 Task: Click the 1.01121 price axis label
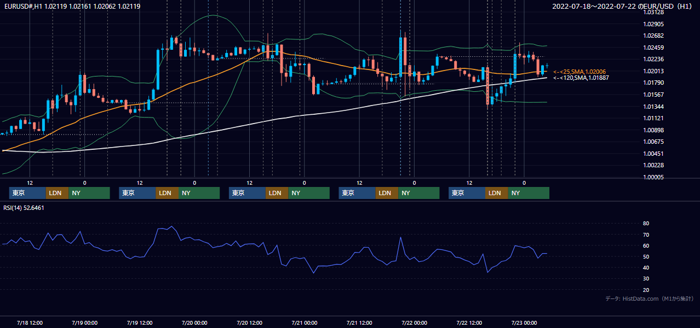click(654, 118)
